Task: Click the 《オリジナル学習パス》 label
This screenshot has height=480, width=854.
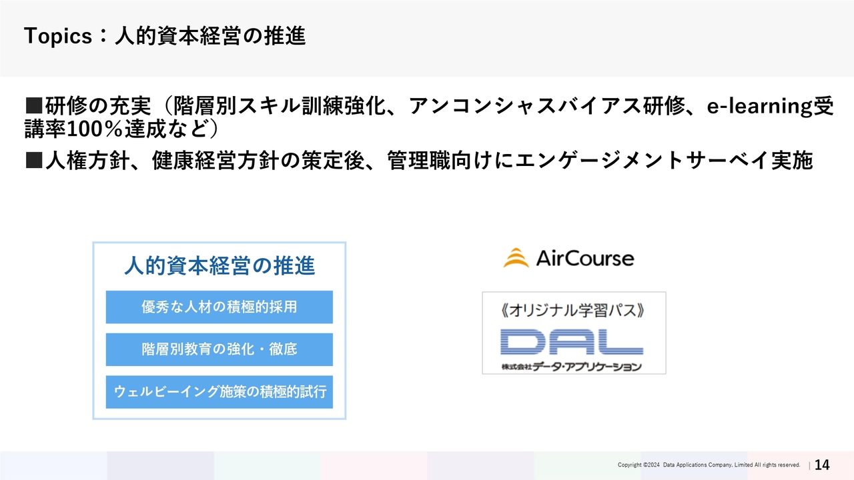Action: pyautogui.click(x=574, y=310)
